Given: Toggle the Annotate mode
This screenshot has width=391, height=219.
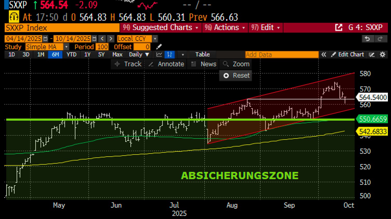Looking at the screenshot, I should point(166,64).
